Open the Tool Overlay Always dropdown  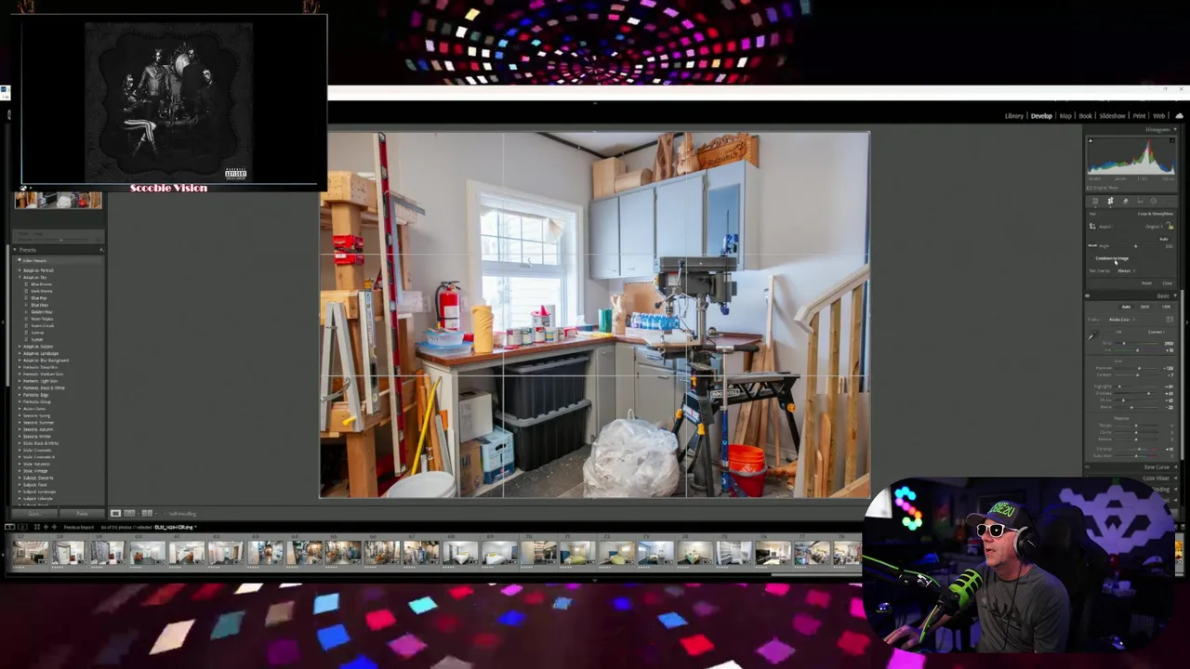coord(1125,270)
